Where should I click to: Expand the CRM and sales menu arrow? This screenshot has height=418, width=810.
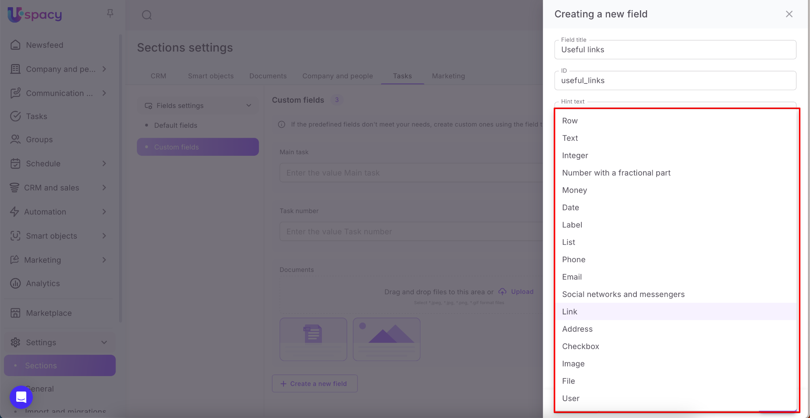coord(104,188)
